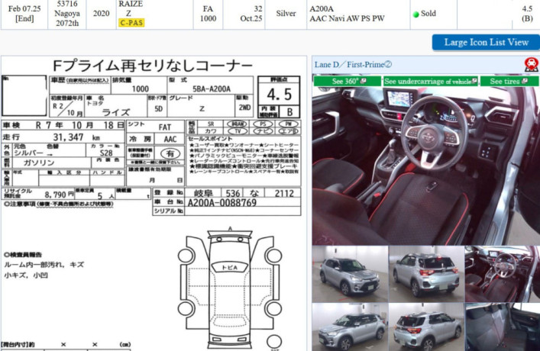
Task: Click the mileage value 31,347 km
Action: (76, 137)
